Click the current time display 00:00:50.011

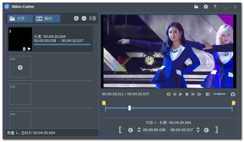click(113, 94)
